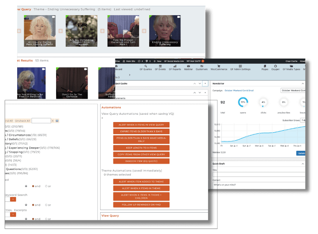Click the 'Ending Unnecessary Suffering' video thumbnail

click(x=165, y=31)
